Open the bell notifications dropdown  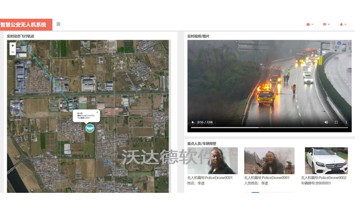tap(343, 24)
